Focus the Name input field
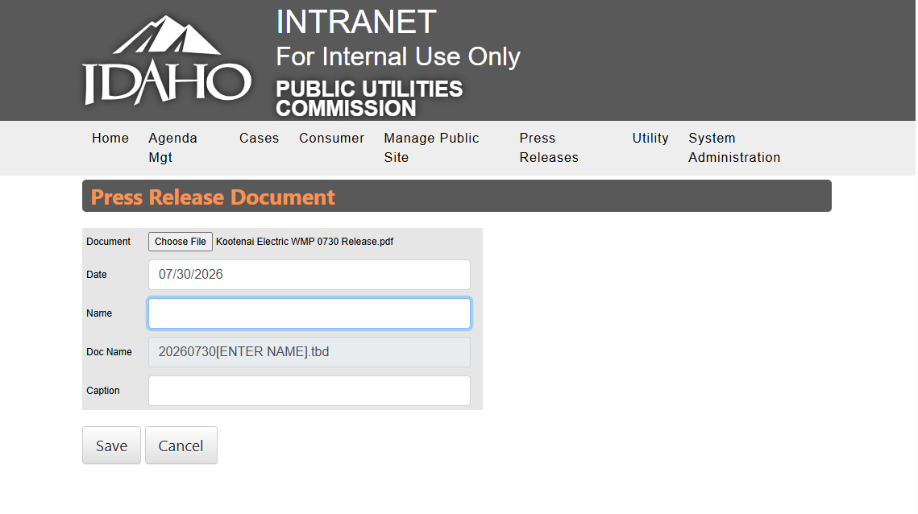 [x=309, y=313]
